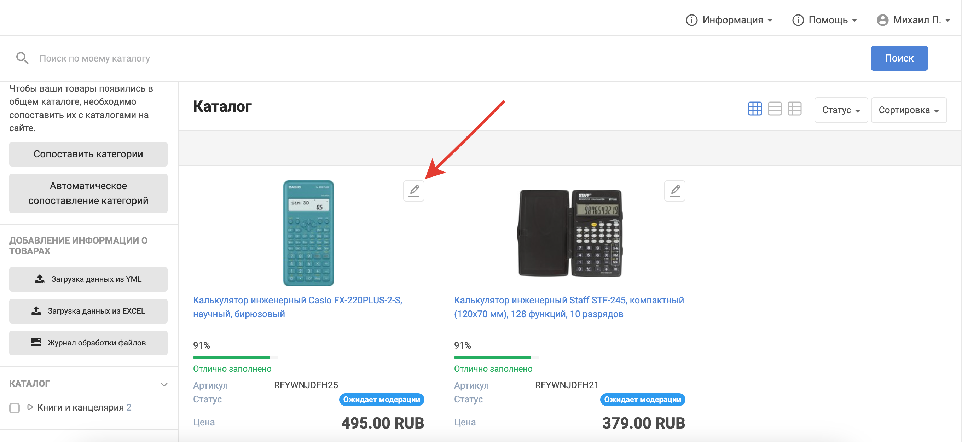Switch to table view icon
This screenshot has width=962, height=442.
[x=794, y=109]
